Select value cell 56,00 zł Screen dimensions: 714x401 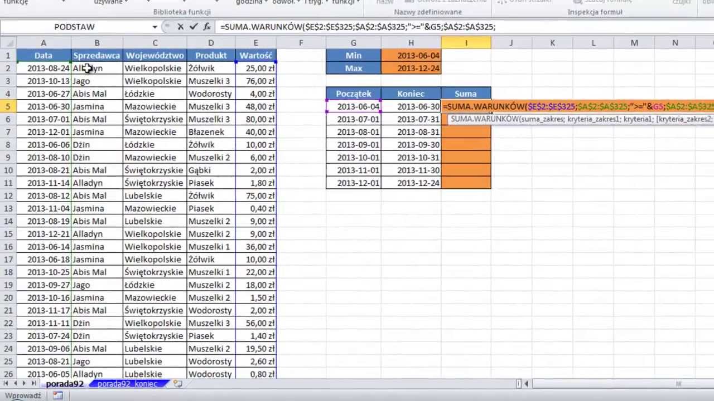coord(255,323)
